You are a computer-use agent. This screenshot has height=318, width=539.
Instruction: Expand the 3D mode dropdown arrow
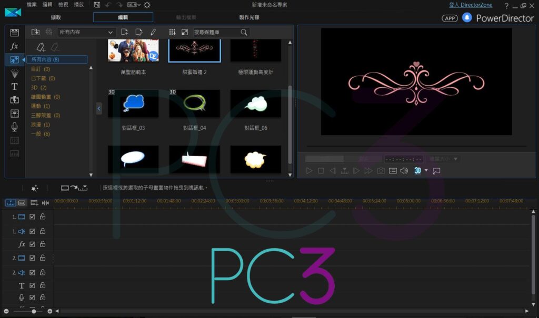pyautogui.click(x=426, y=171)
